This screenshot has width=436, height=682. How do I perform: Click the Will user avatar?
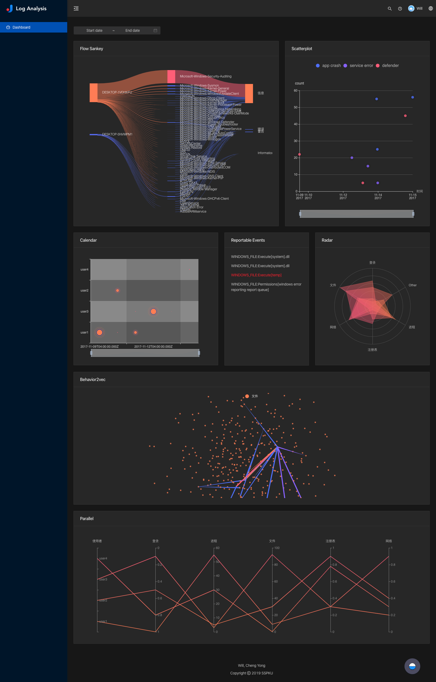pos(411,8)
